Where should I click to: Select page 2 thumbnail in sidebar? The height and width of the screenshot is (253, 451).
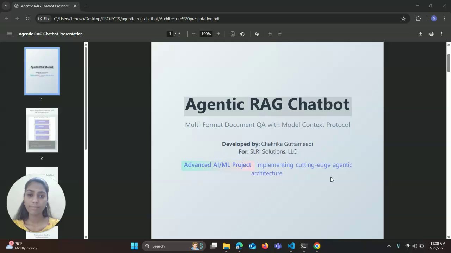pos(42,130)
